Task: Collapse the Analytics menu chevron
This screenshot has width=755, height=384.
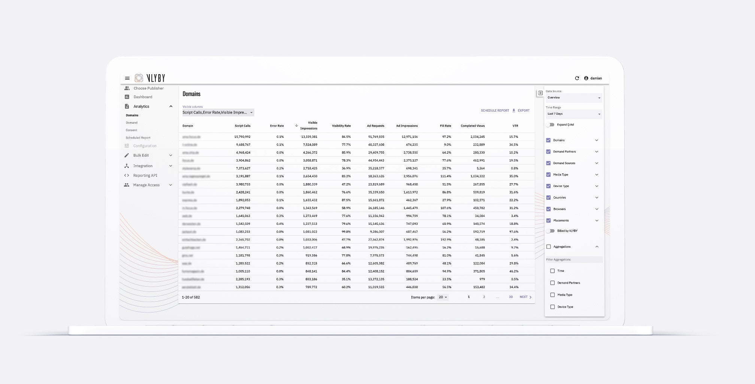Action: [171, 106]
